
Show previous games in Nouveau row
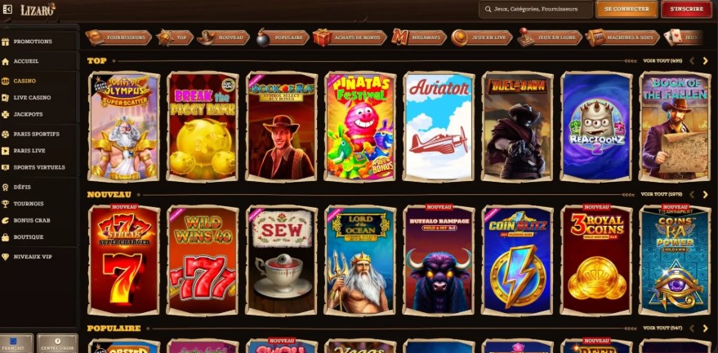(x=692, y=194)
